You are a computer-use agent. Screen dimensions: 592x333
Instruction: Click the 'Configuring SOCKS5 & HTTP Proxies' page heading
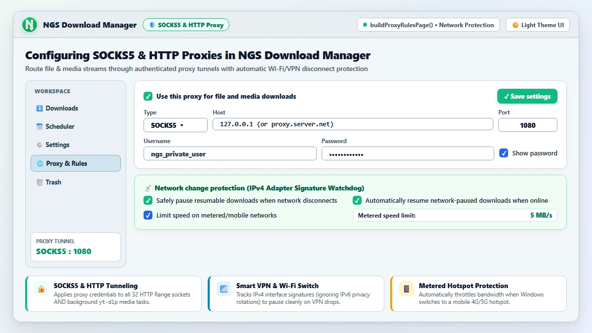pos(198,55)
